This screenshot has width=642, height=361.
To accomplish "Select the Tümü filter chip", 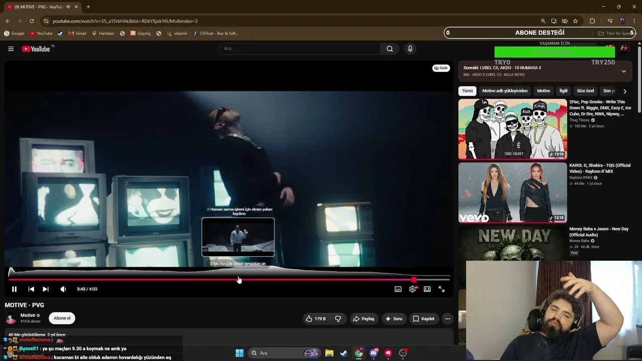I will (467, 91).
